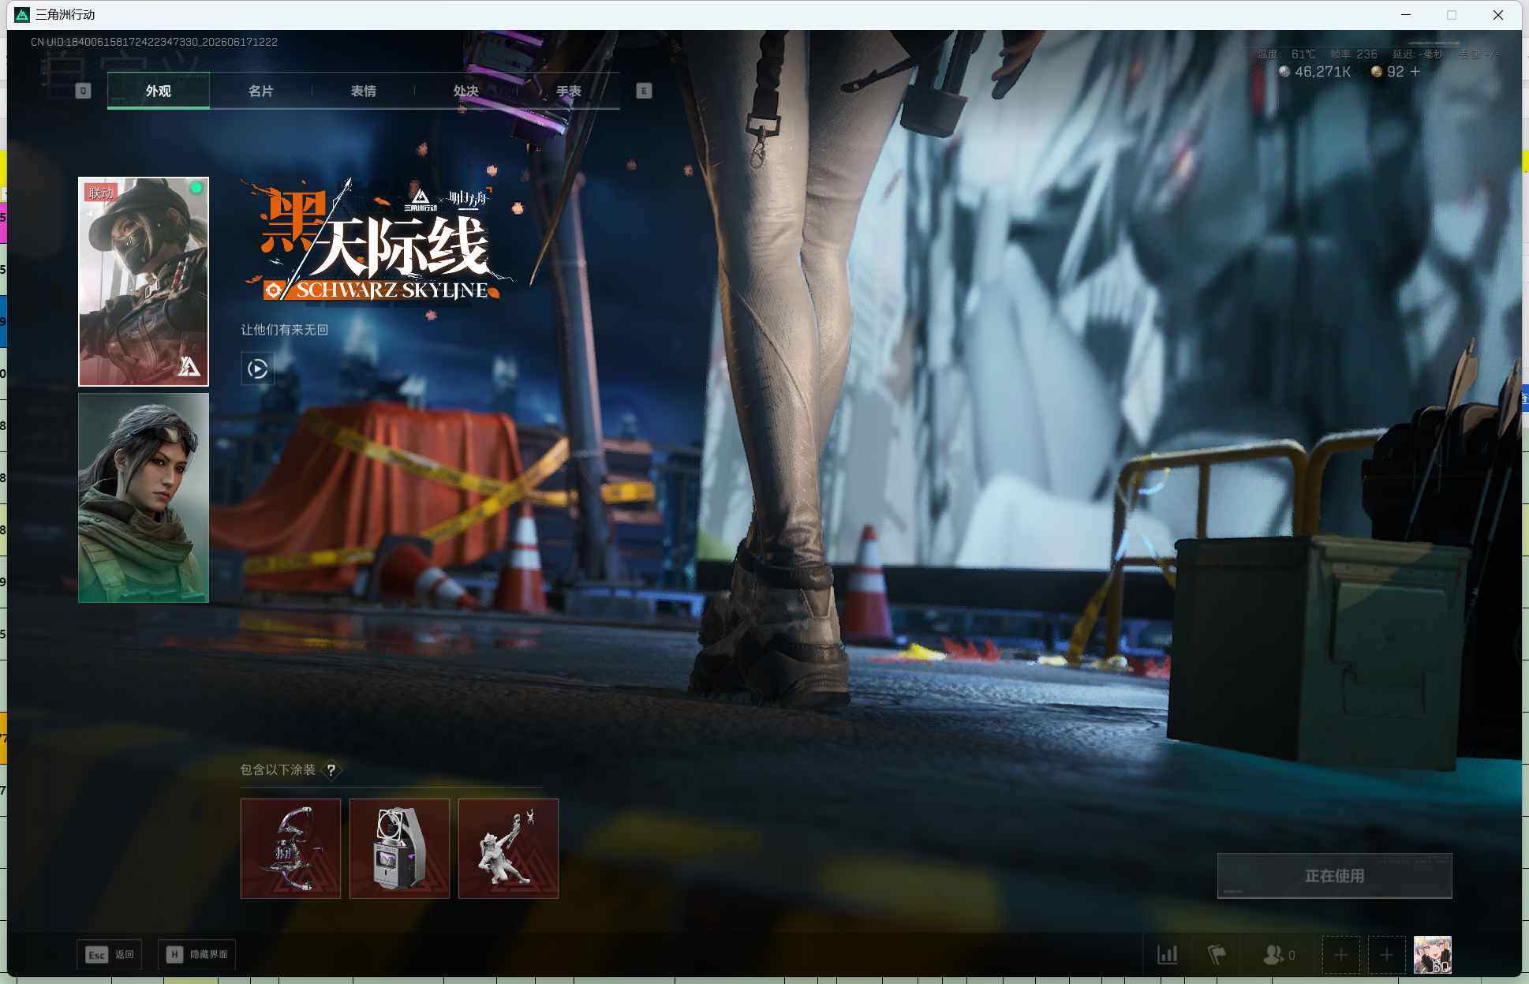Click the H 隐藏界面 button

click(x=197, y=955)
